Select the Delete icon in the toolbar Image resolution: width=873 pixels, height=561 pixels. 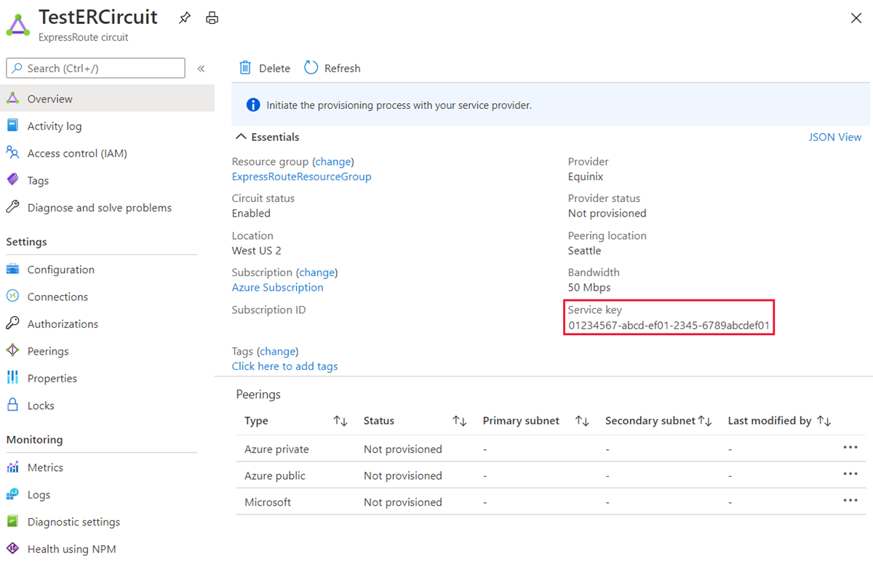[x=246, y=68]
